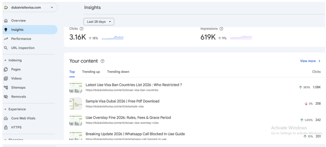This screenshot has width=326, height=147.
Task: Open the Sample Visa Dubai 2026 thumbnail
Action: 76,104
